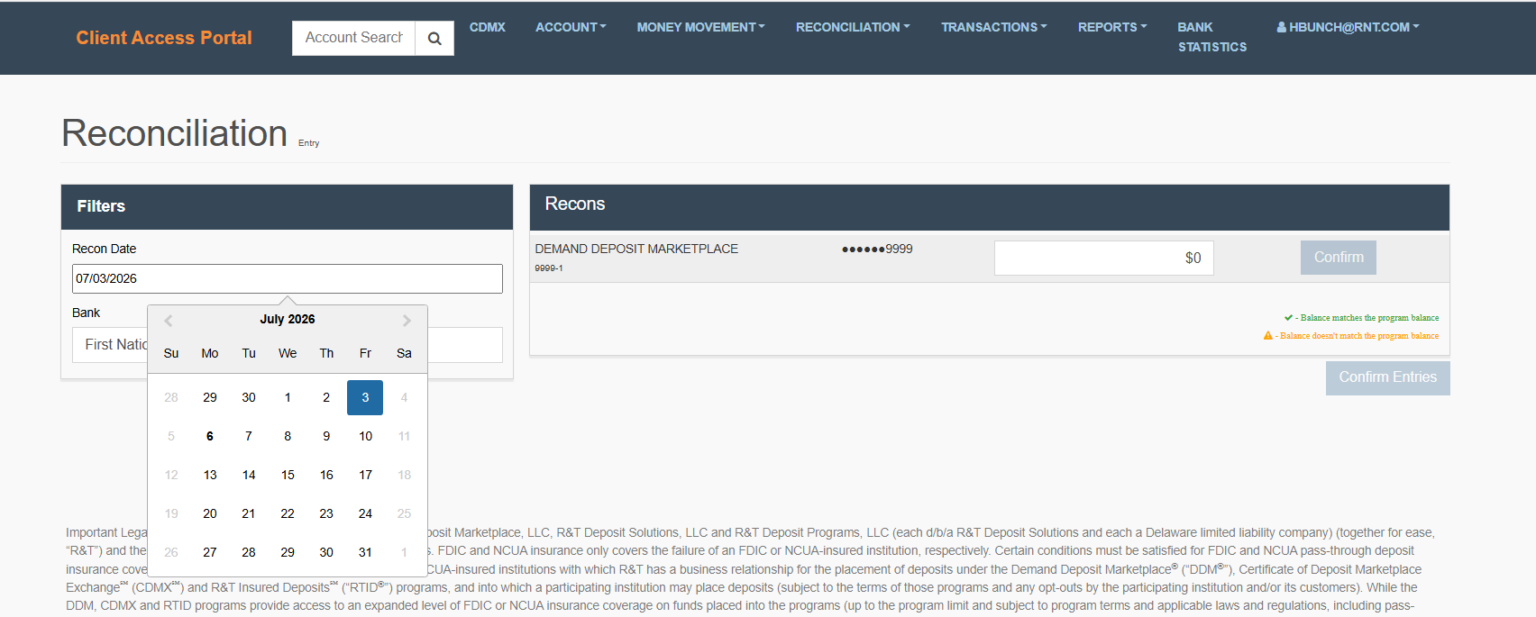This screenshot has width=1536, height=617.
Task: Click the Filters panel header
Action: coord(287,206)
